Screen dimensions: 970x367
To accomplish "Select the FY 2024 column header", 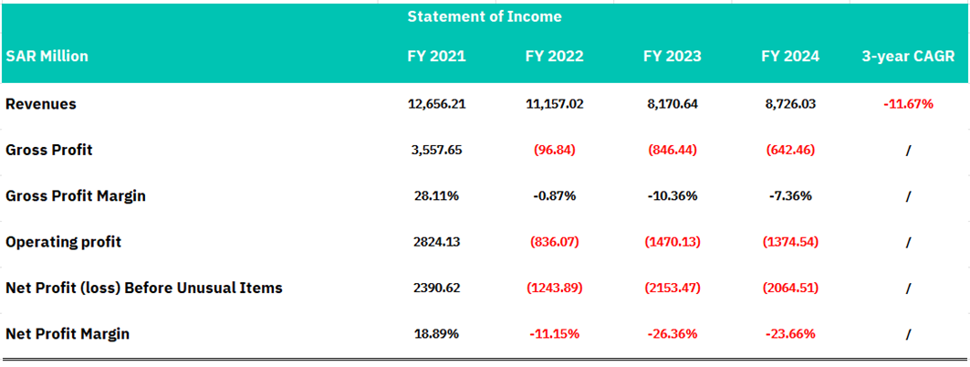I will pos(790,57).
